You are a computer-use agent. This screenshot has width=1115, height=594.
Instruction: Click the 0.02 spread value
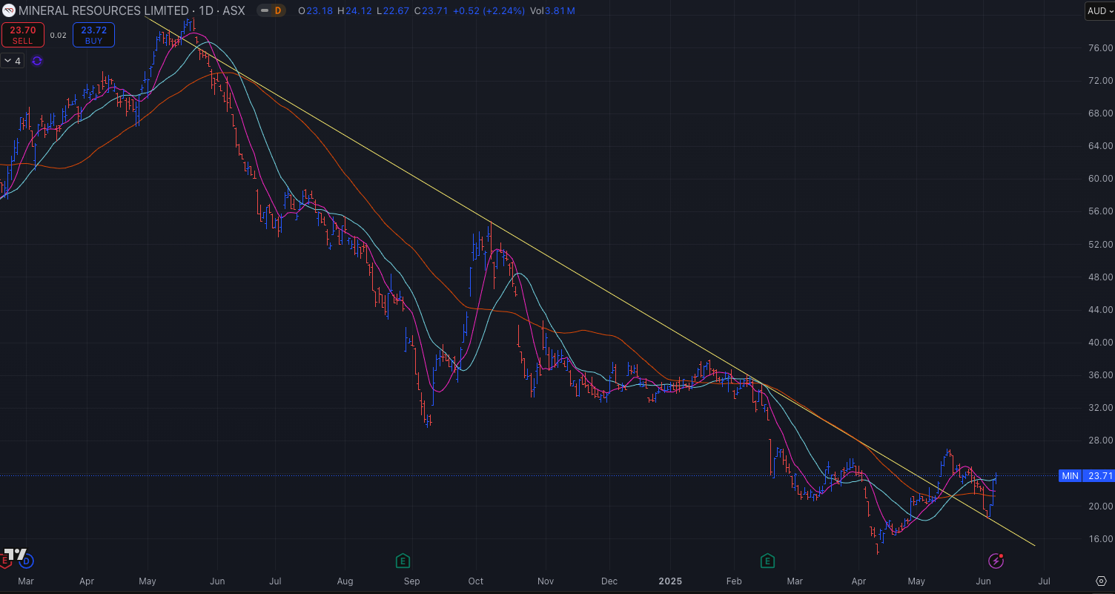pyautogui.click(x=58, y=35)
